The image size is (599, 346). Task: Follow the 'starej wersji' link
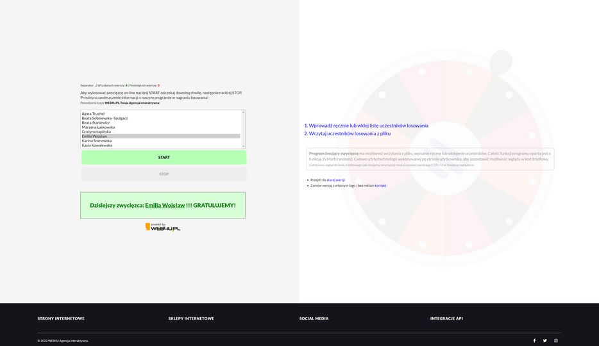pyautogui.click(x=335, y=180)
